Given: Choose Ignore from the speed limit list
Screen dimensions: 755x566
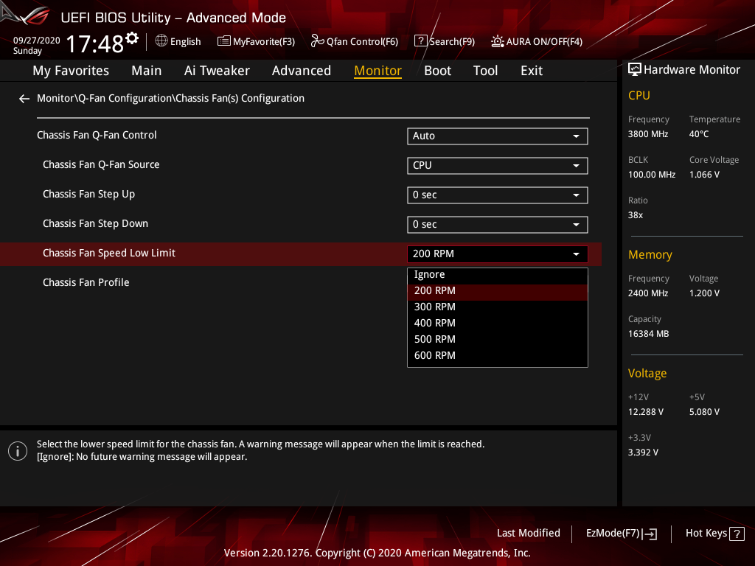Looking at the screenshot, I should click(498, 274).
